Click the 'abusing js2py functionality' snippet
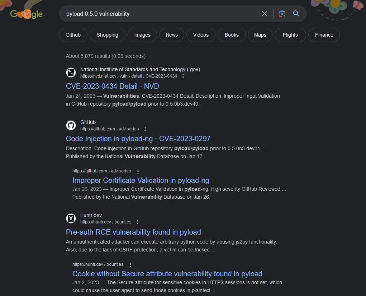This screenshot has height=296, width=366. 247,242
